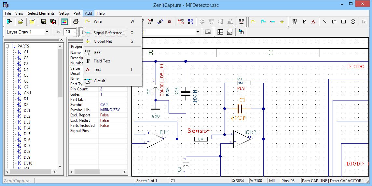Viewport: 372px width, 186px height.
Task: Close the parts panel with small x
Action: point(62,40)
